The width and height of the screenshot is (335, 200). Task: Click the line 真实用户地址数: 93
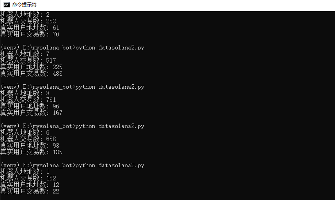point(29,146)
